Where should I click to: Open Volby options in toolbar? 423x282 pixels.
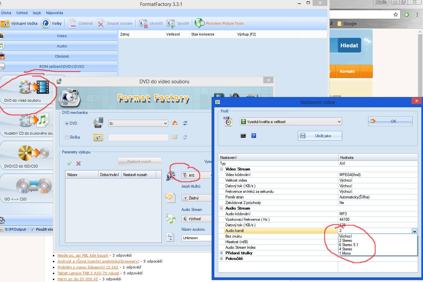[x=52, y=23]
